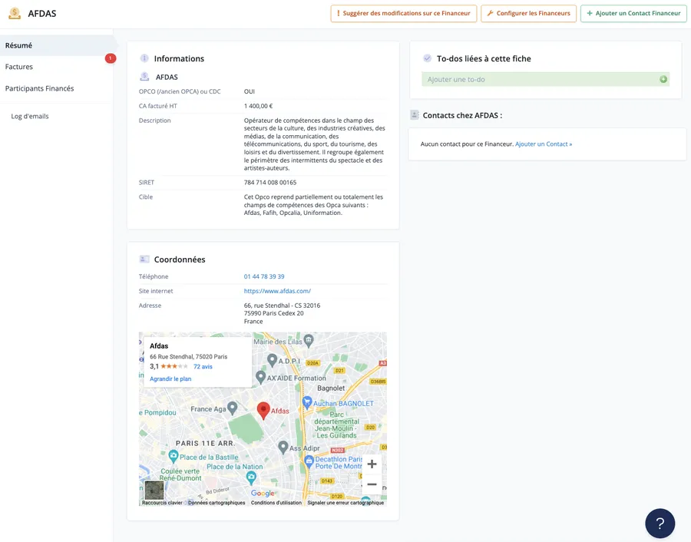
Task: Click the 72 avis reviews link
Action: pyautogui.click(x=203, y=367)
